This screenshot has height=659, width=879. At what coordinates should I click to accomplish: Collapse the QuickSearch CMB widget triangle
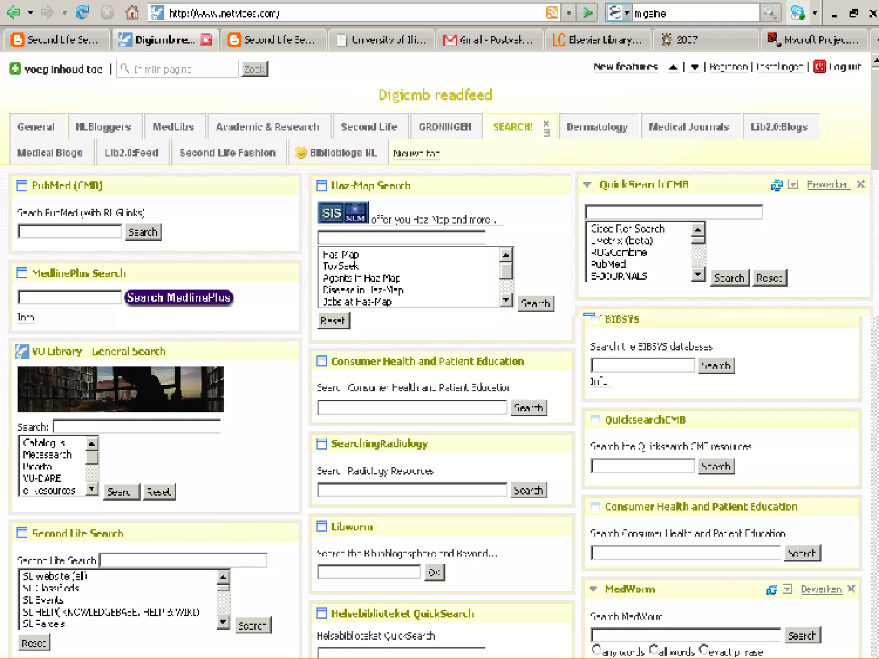[588, 185]
